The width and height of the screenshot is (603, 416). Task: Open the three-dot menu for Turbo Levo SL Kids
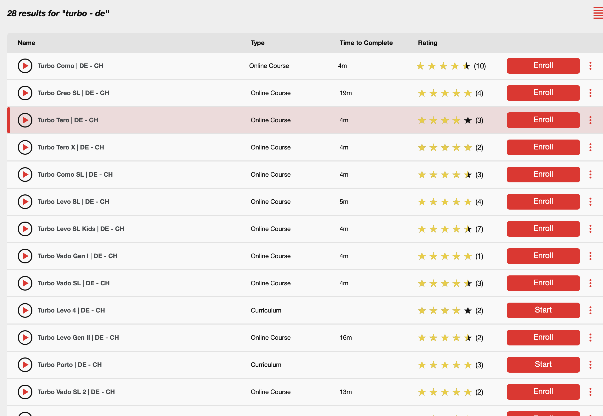(x=590, y=229)
